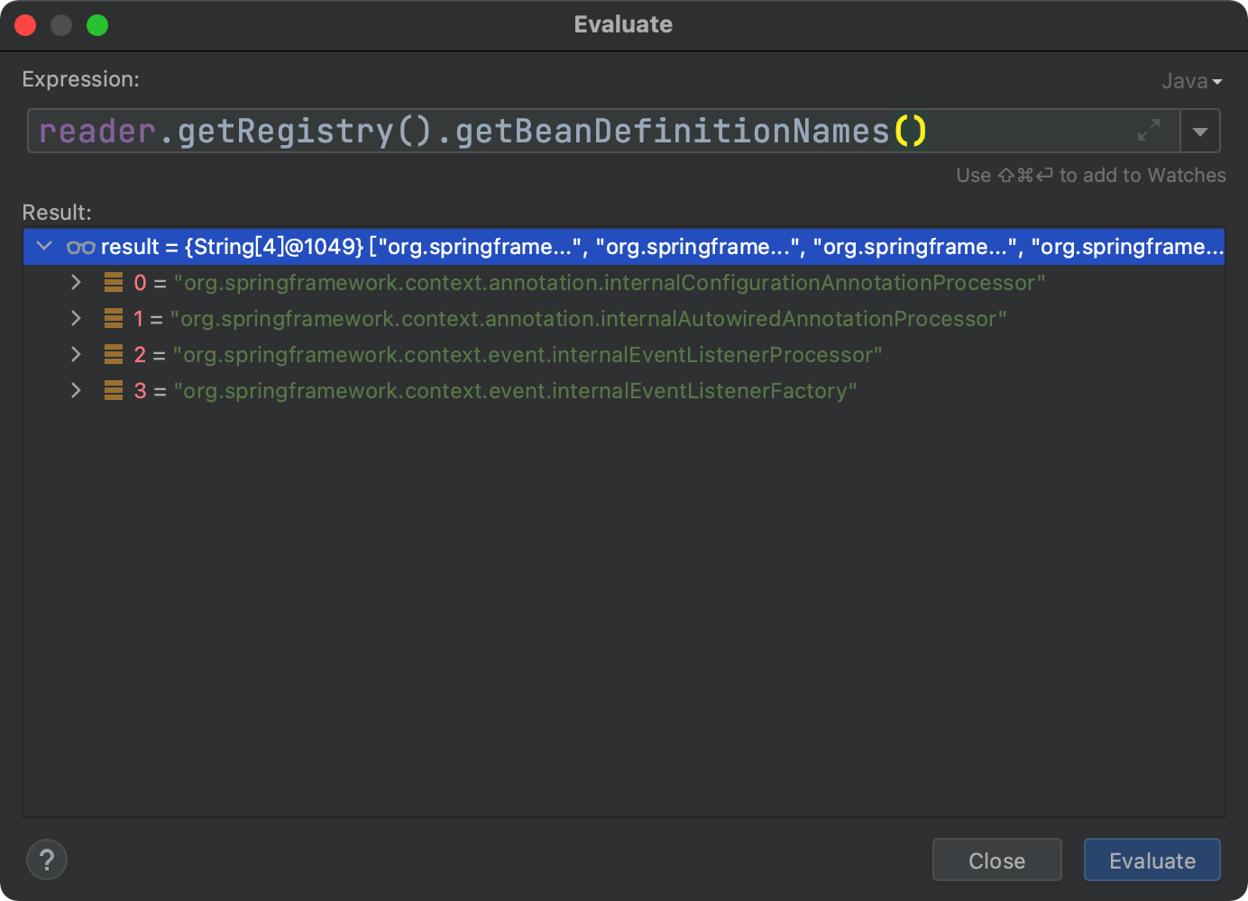
Task: Expand element 0 internalConfigurationAnnotationProcessor
Action: 76,283
